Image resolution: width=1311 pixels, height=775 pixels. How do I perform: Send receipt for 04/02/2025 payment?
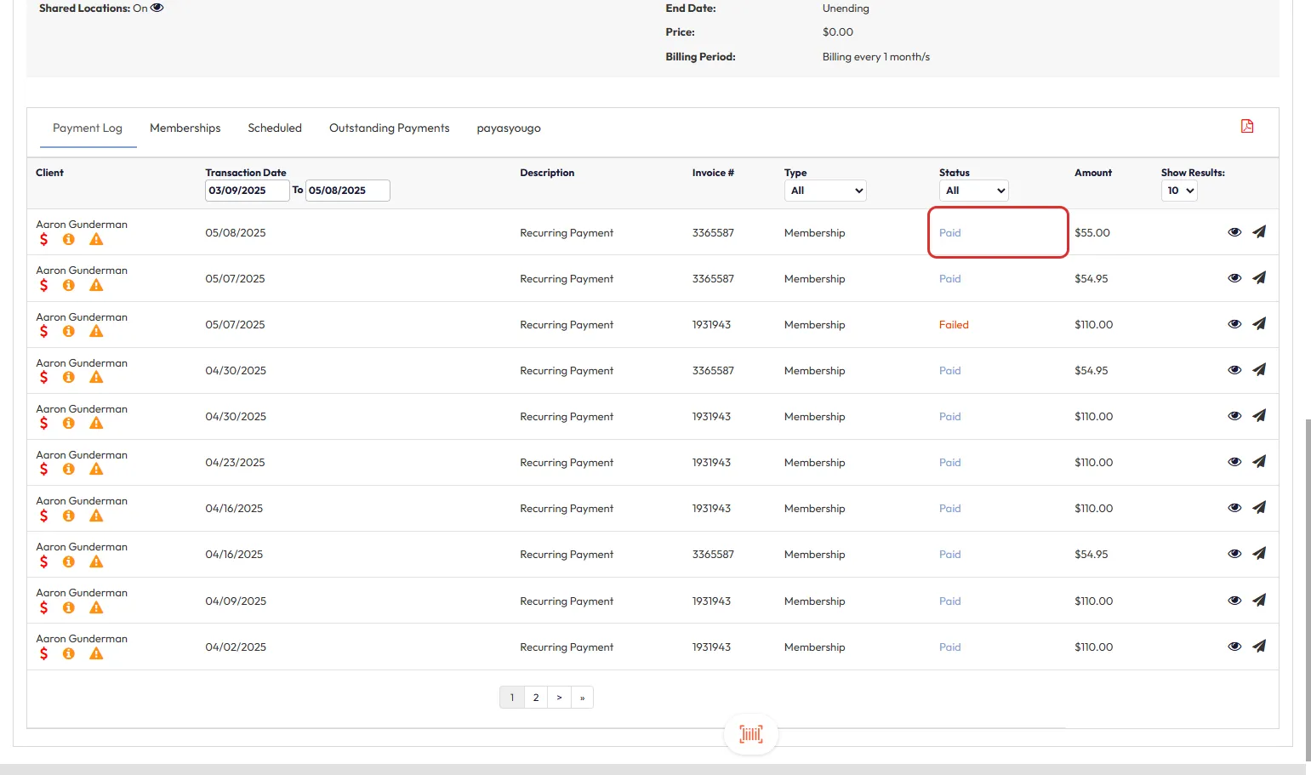coord(1259,647)
